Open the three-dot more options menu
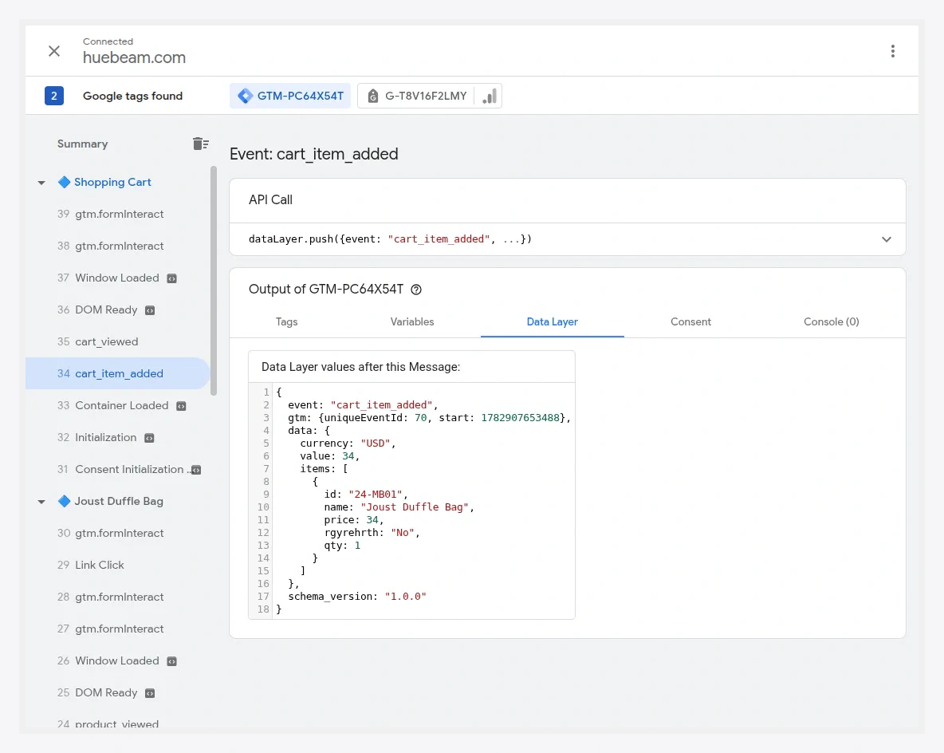This screenshot has width=944, height=753. pos(893,51)
